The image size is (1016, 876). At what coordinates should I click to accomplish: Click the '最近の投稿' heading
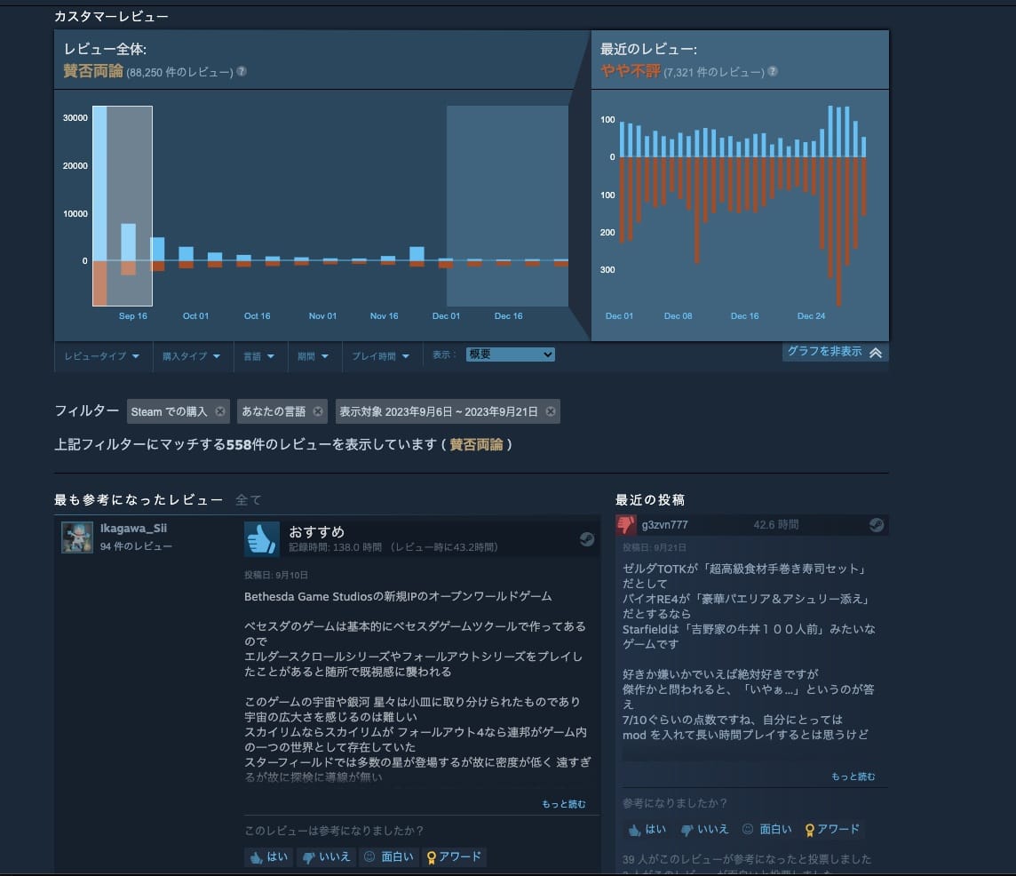[650, 500]
